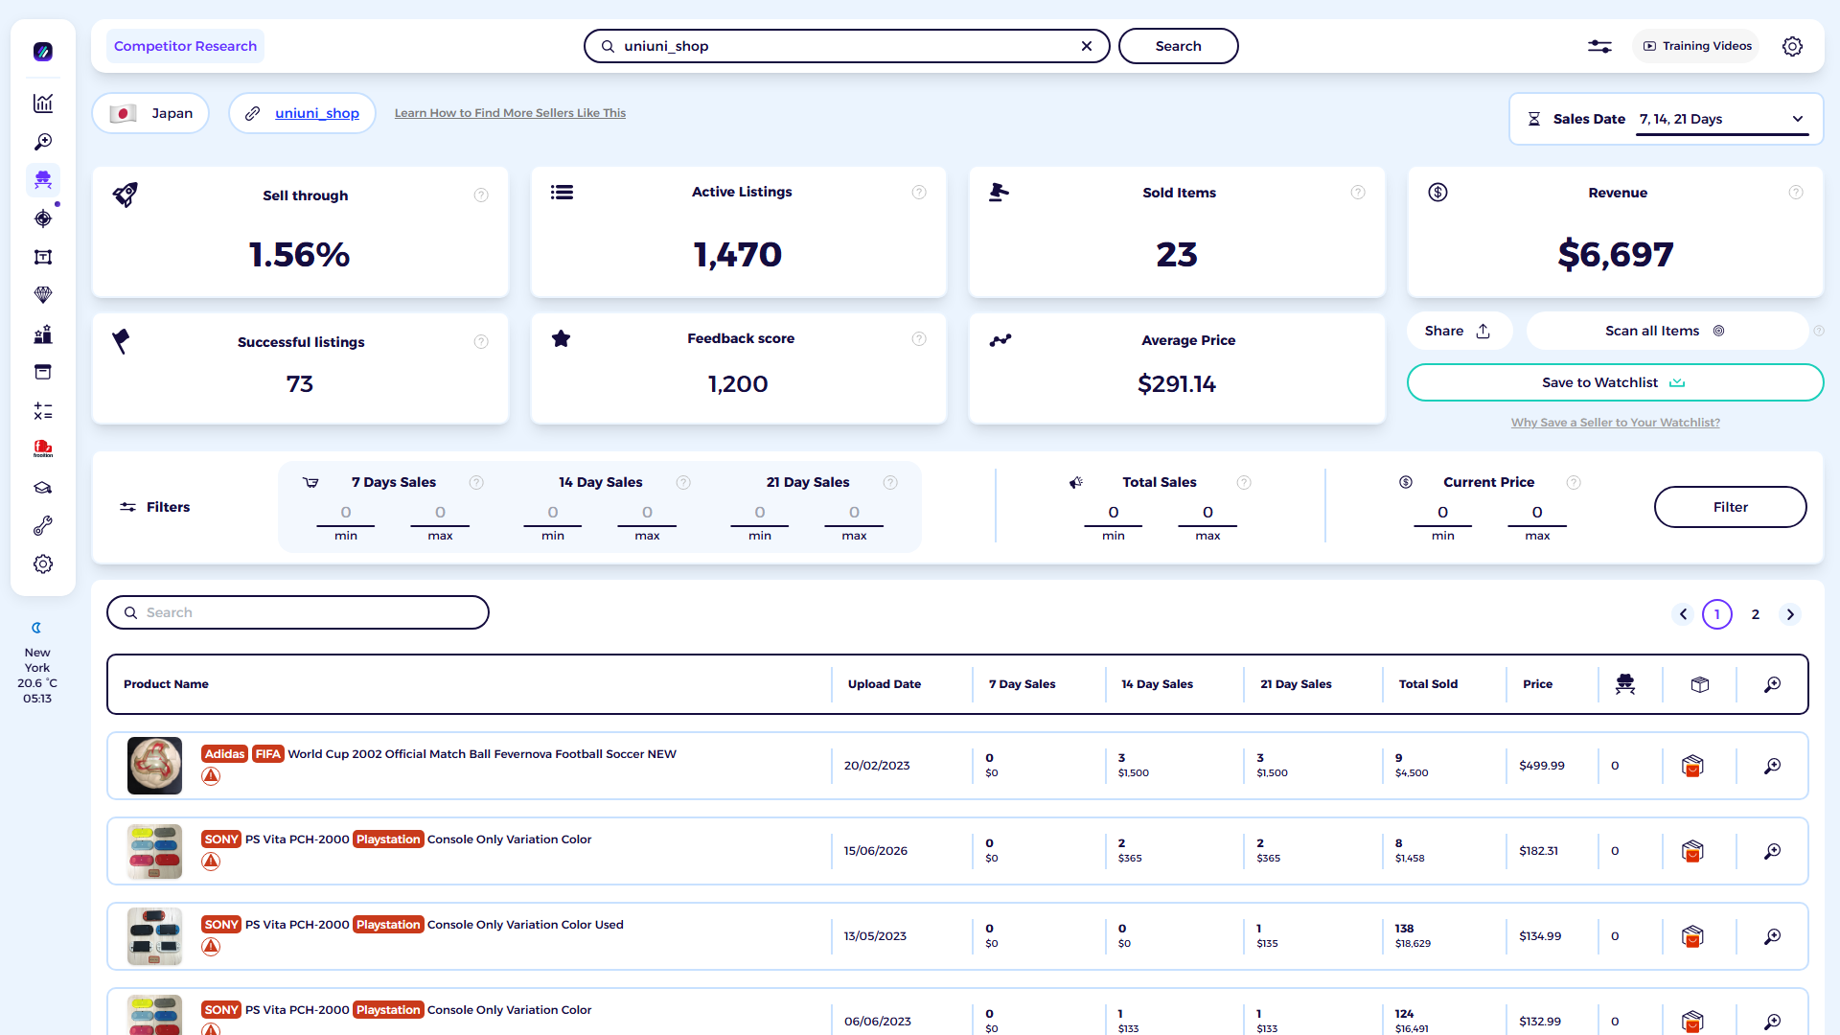The width and height of the screenshot is (1840, 1035).
Task: Click the Filter button
Action: click(x=1730, y=507)
